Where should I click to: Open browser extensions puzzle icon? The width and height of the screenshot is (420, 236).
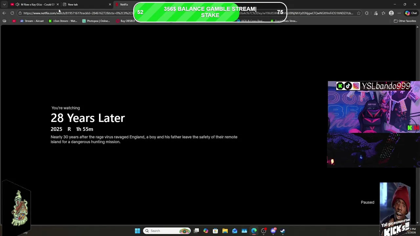(367, 13)
